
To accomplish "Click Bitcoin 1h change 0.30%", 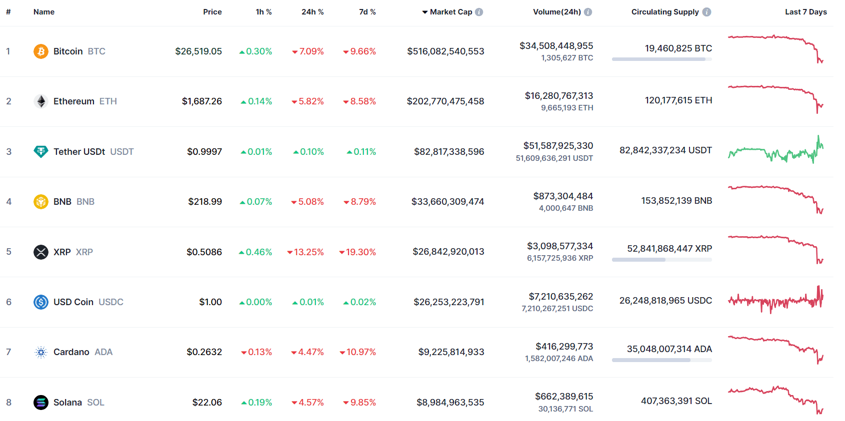I will (255, 51).
